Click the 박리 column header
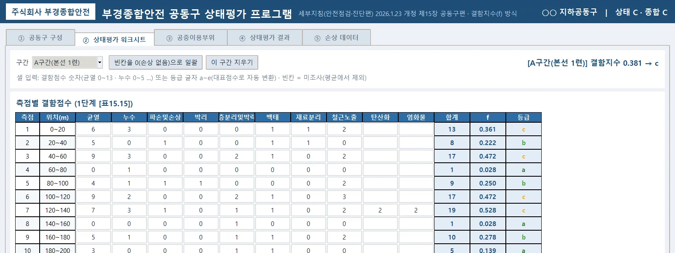The height and width of the screenshot is (253, 675). point(201,117)
